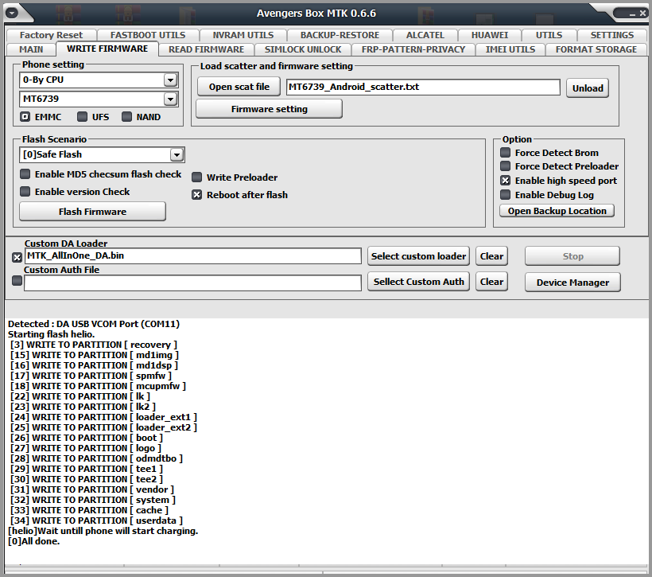Click the Custom DA Loader path field
The width and height of the screenshot is (652, 577).
[x=193, y=255]
